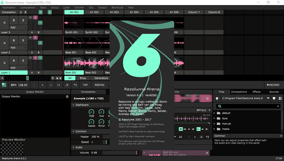Viewport: 284px width, 161px height.
Task: Clear the file search field with X
Action: pyautogui.click(x=278, y=106)
